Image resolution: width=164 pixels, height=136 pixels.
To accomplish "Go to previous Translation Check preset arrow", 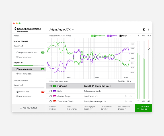I will coord(126,101).
